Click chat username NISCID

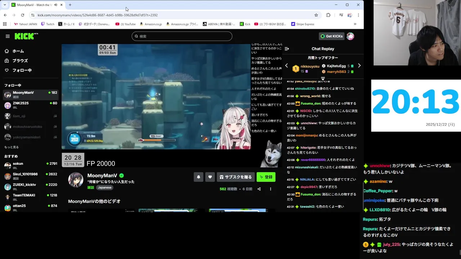(x=306, y=111)
